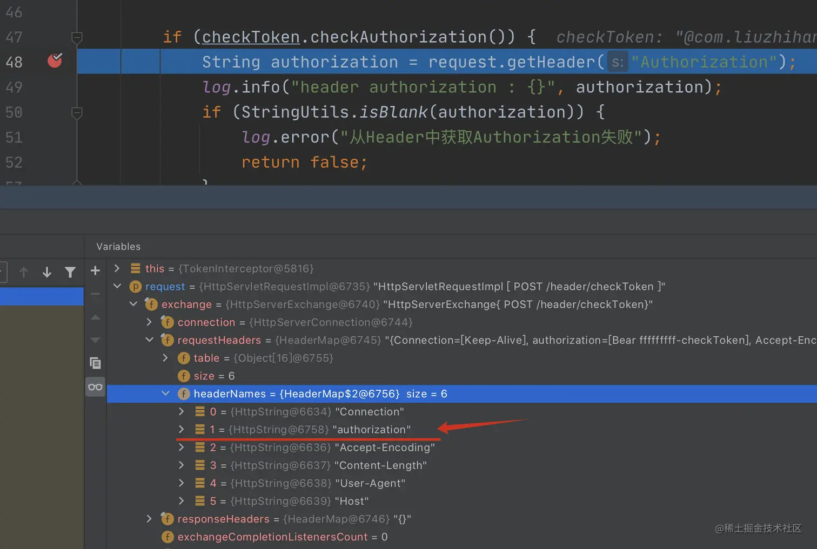The width and height of the screenshot is (817, 549).
Task: Expand headerNames entry 0 "Connection"
Action: tap(182, 411)
